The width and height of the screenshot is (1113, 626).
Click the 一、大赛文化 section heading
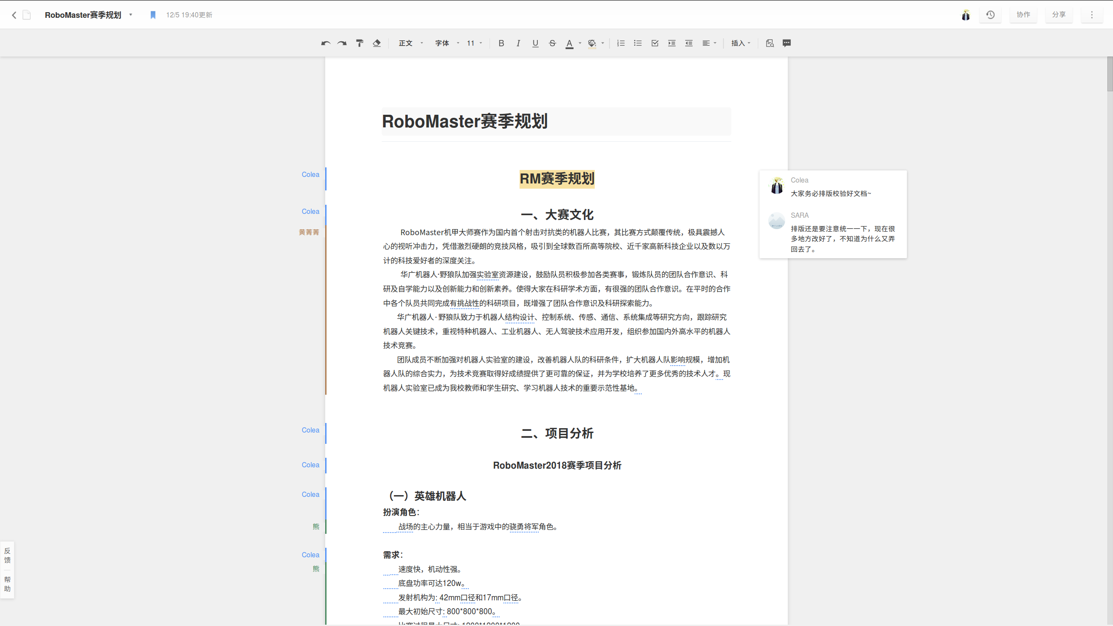click(x=557, y=215)
